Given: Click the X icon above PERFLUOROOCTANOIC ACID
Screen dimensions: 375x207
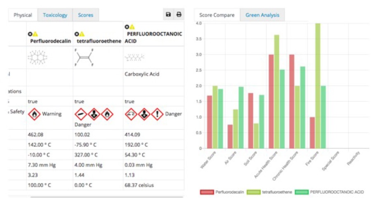Looking at the screenshot, I should [x=127, y=27].
